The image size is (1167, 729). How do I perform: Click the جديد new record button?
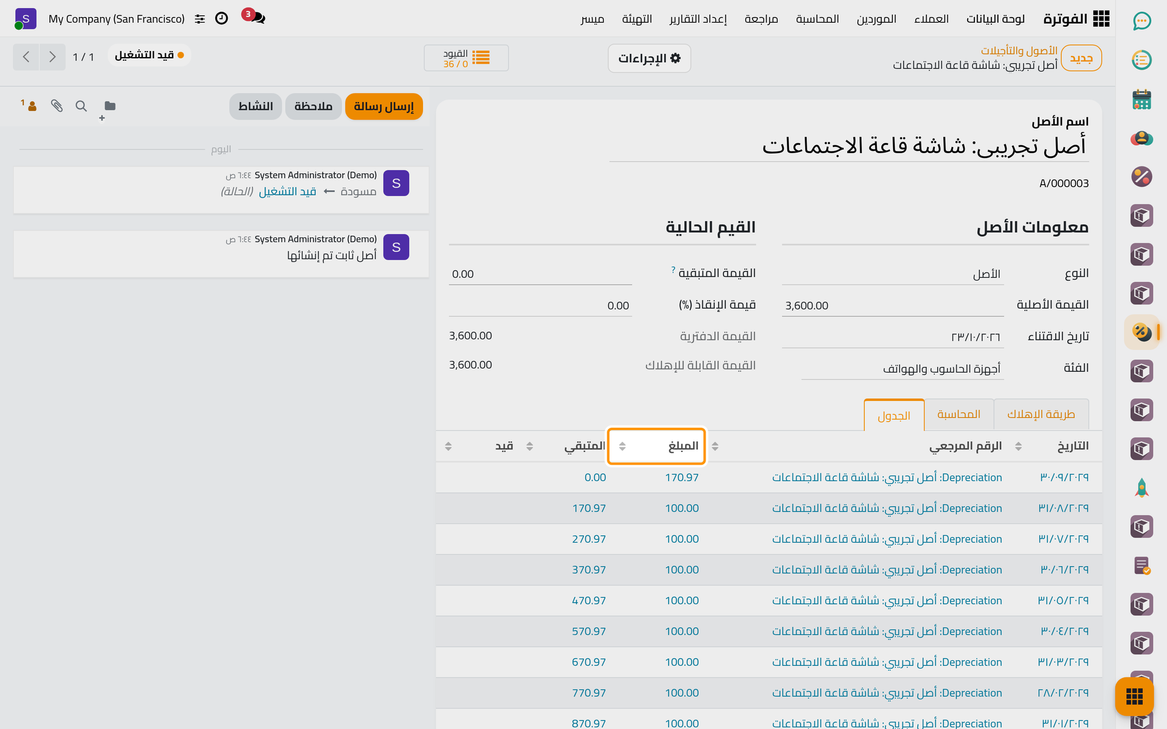(1081, 58)
